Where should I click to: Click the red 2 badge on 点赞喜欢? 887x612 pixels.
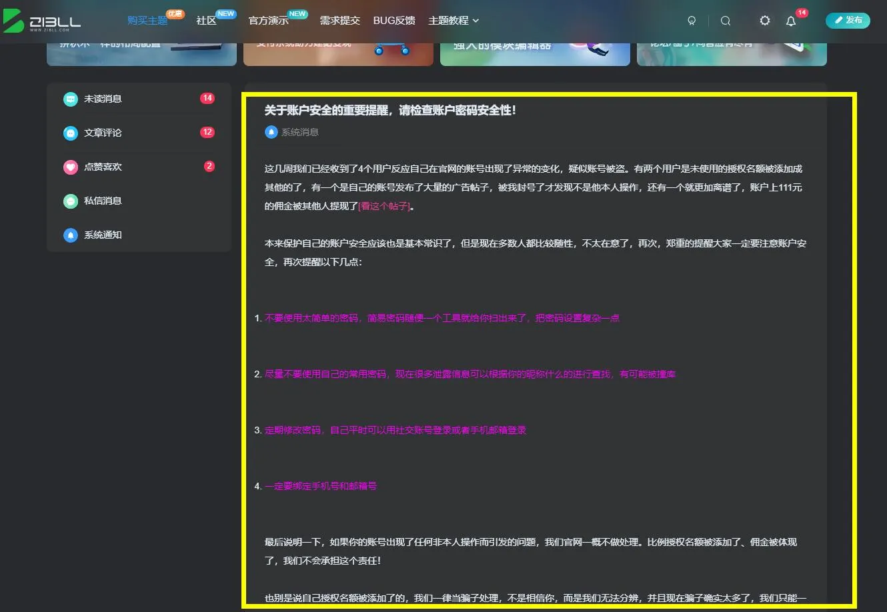coord(209,167)
